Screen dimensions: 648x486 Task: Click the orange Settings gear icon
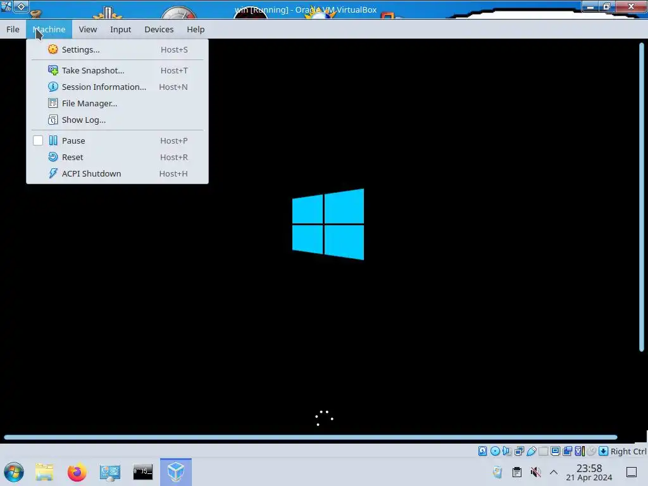tap(53, 49)
